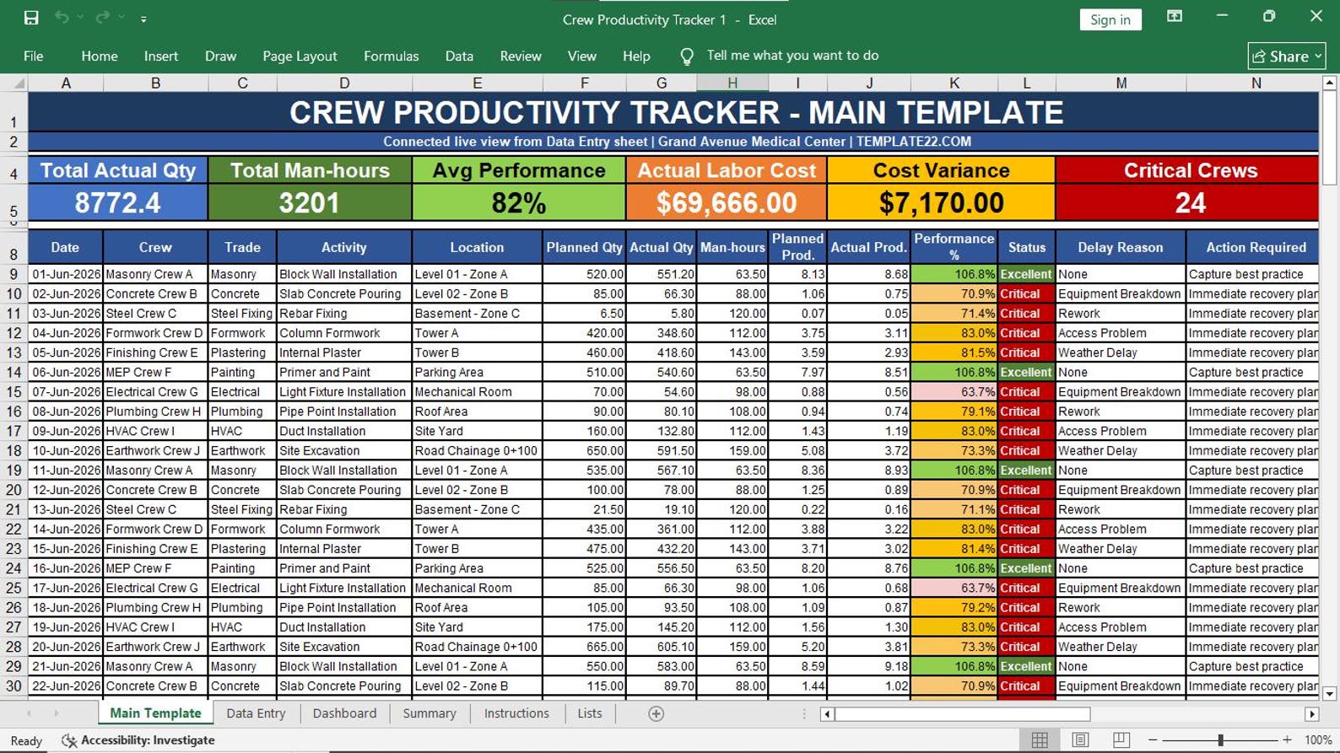Switch to Page Layout view icon

1080,740
